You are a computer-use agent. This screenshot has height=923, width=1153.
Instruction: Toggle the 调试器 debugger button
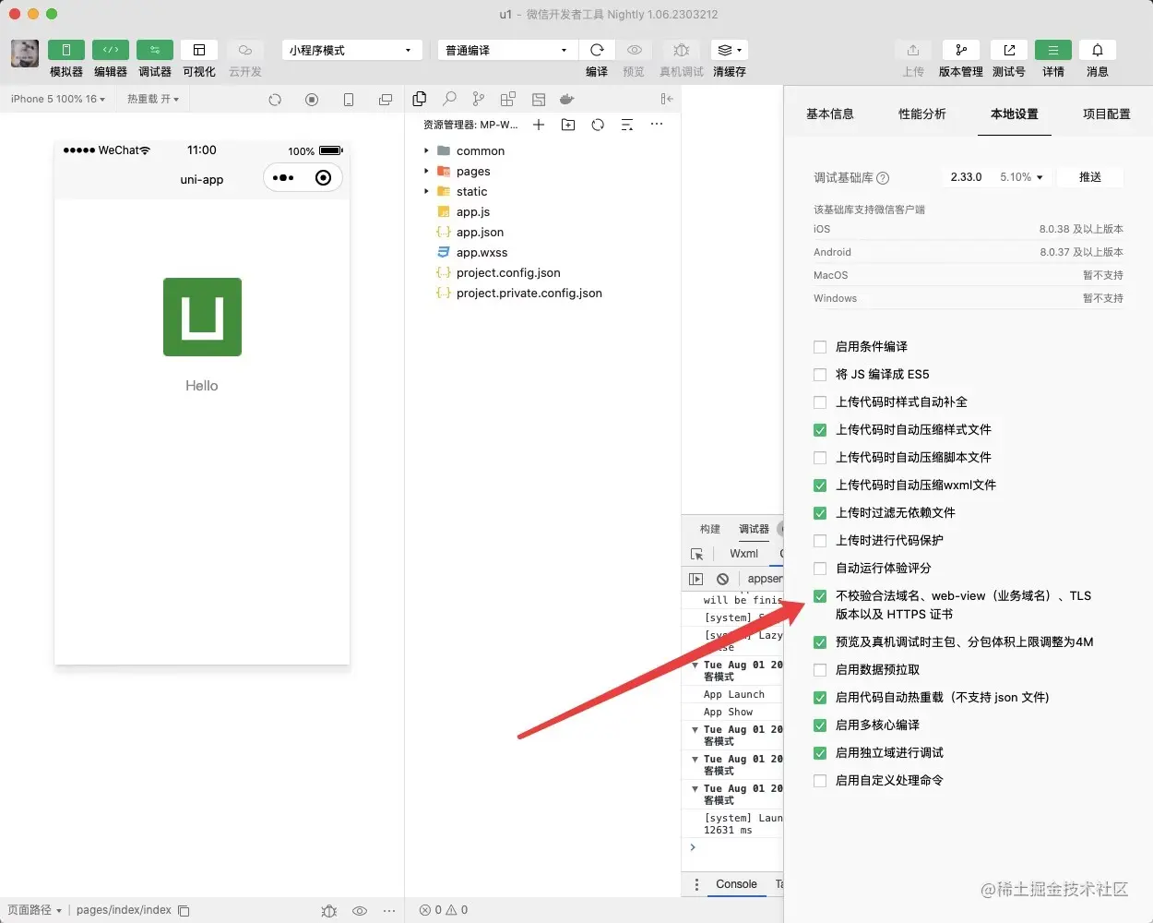tap(154, 50)
